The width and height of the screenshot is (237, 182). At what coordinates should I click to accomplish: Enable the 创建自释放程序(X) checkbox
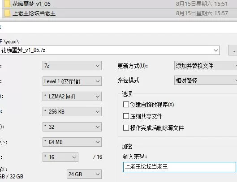126,105
